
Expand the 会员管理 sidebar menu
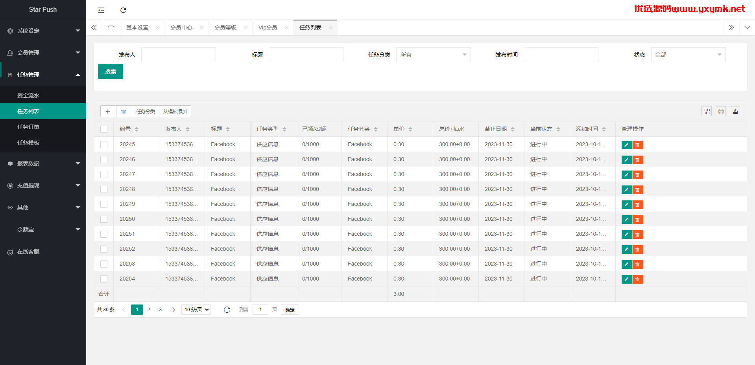(x=43, y=53)
